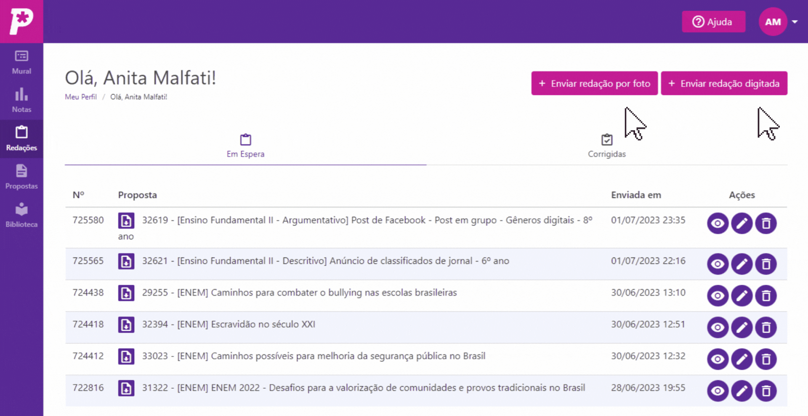Edit essay 725565 with pencil icon
Screen dimensions: 808x416
point(742,264)
